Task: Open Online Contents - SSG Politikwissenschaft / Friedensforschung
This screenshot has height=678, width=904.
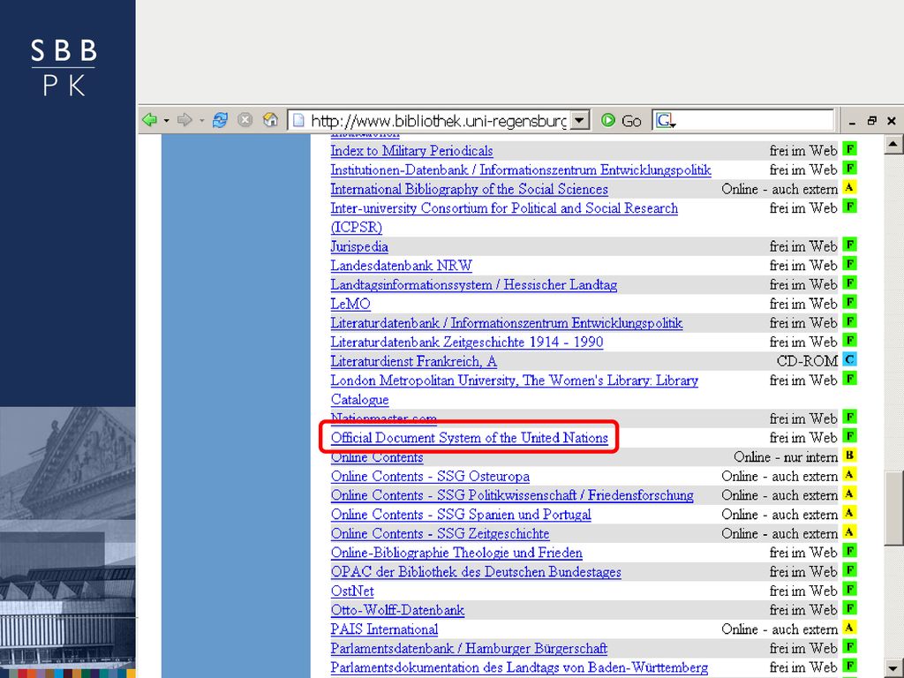Action: (512, 495)
